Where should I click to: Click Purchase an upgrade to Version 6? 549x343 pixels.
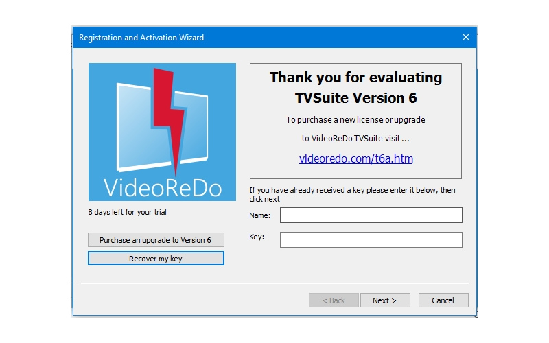coord(156,240)
